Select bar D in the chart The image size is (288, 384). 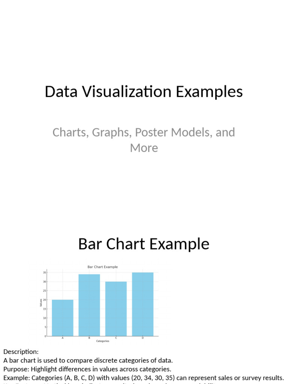point(143,304)
